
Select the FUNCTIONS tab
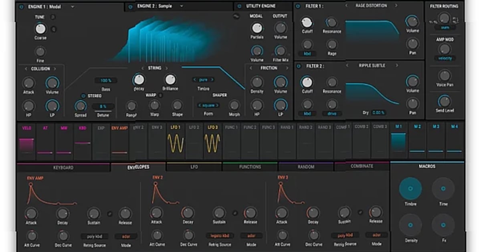click(250, 166)
